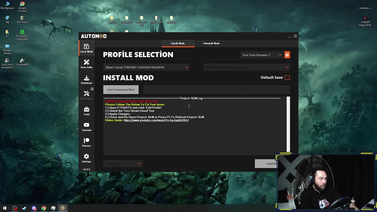Open the FMOD desktop folder
The image size is (377, 212).
point(112,19)
